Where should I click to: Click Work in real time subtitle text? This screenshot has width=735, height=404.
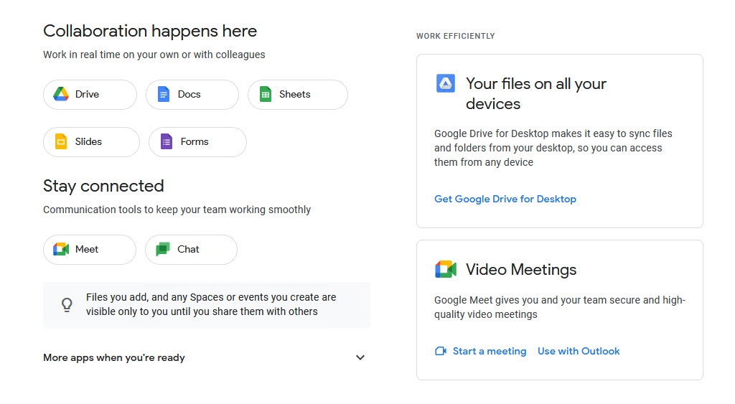tap(154, 55)
